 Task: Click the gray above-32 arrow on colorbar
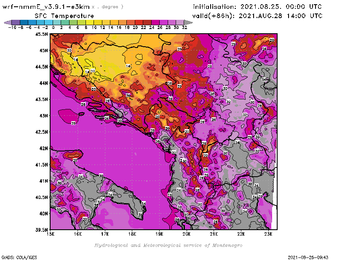pyautogui.click(x=188, y=22)
